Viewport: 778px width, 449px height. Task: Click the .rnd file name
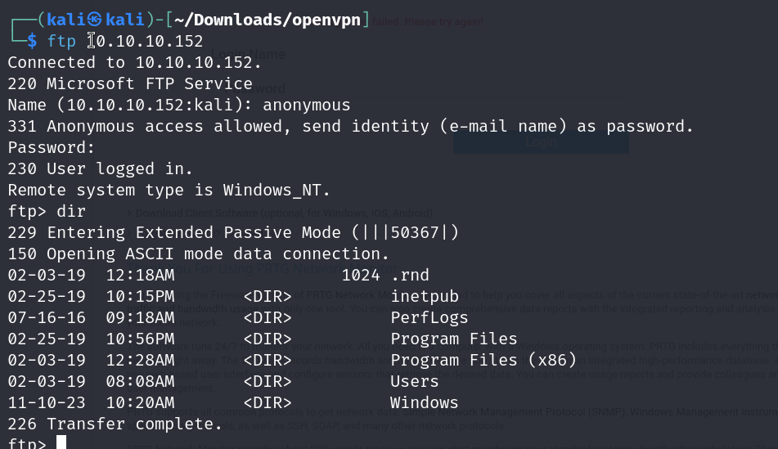[410, 275]
